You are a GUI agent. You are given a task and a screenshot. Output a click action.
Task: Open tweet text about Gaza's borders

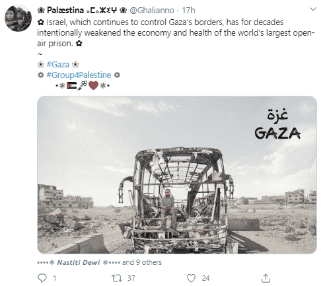(x=176, y=33)
